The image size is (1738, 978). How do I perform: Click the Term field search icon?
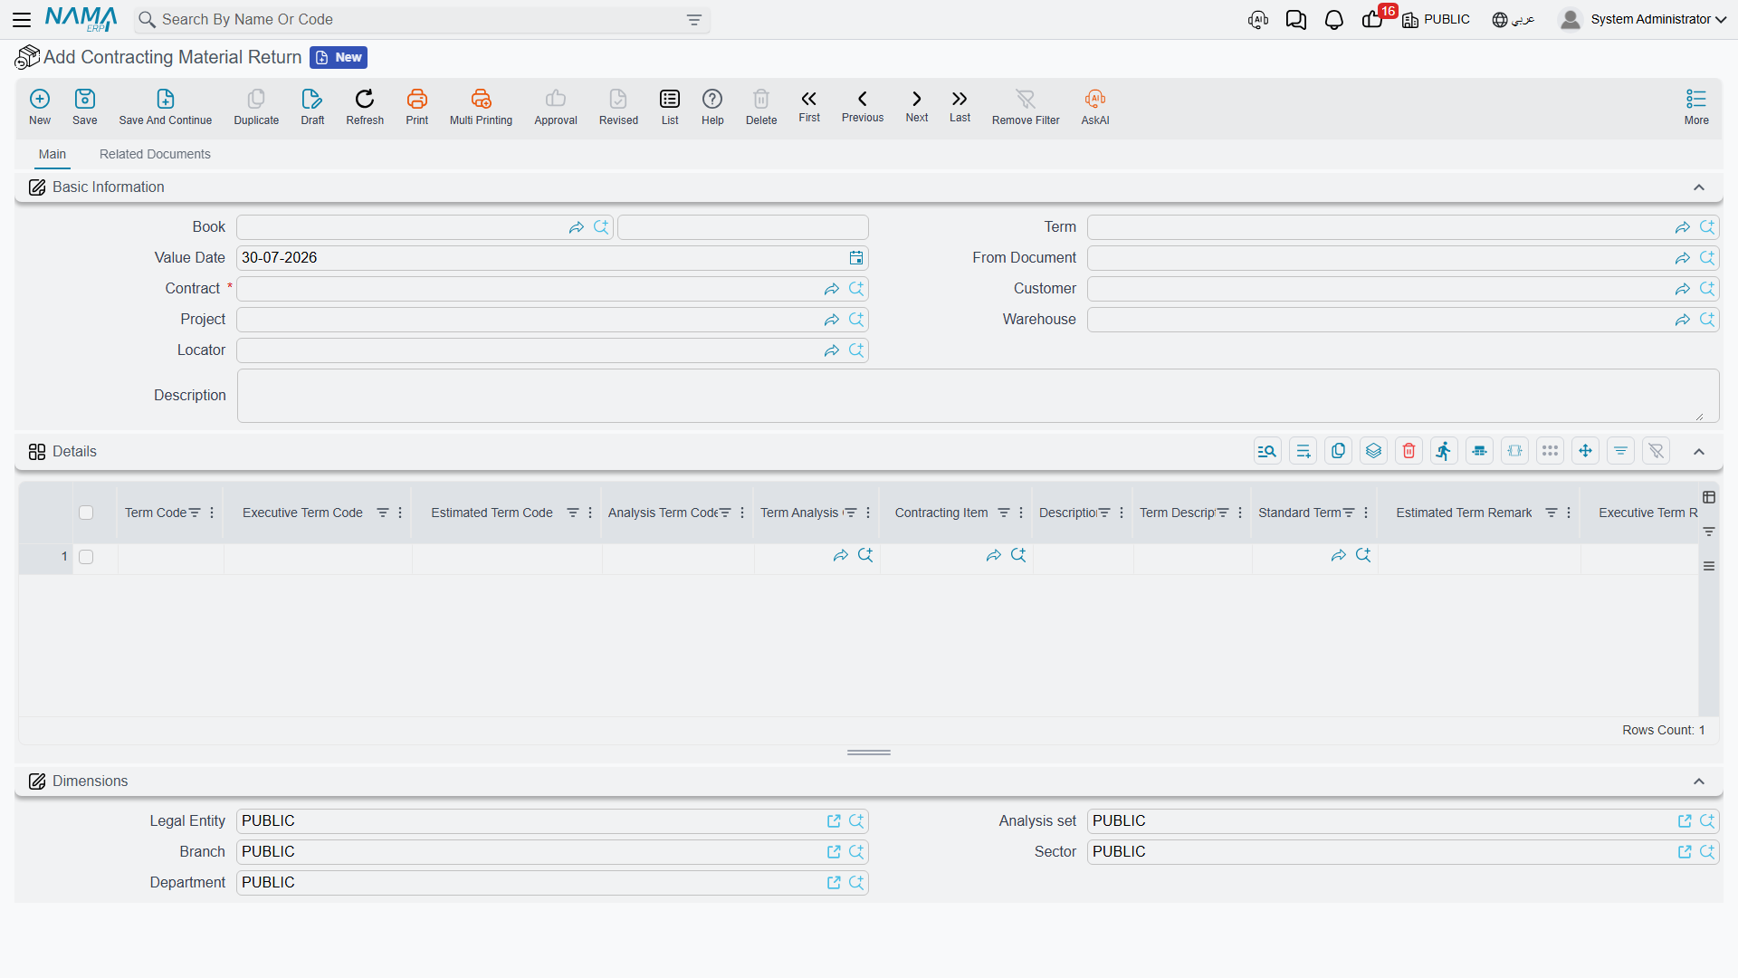tap(1707, 227)
